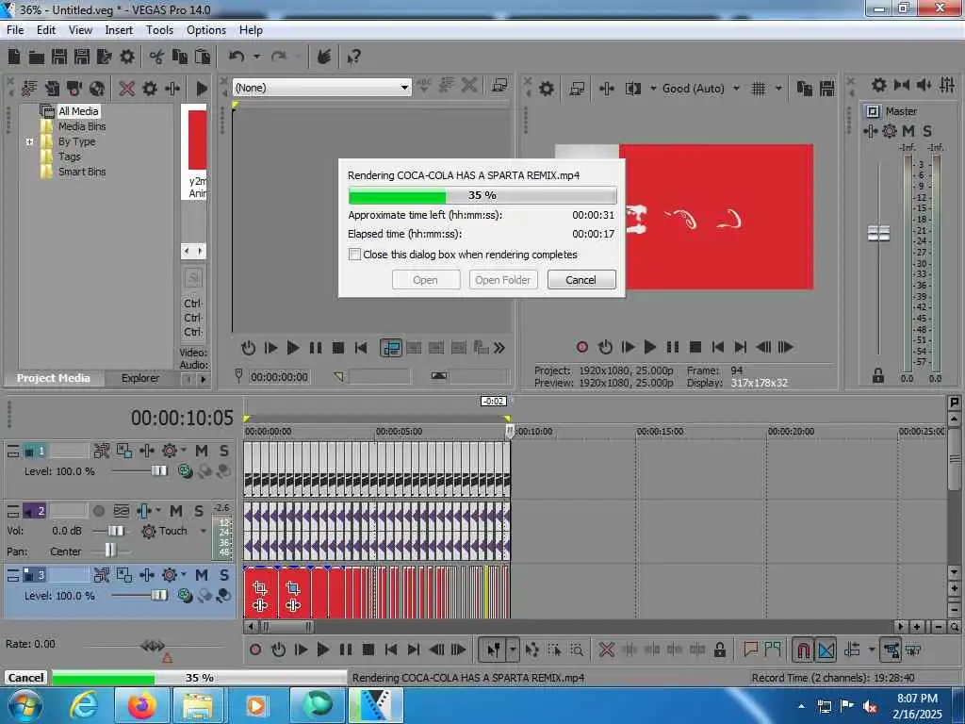Click the Delete X in editing toolbar
Image resolution: width=965 pixels, height=724 pixels.
coord(606,650)
